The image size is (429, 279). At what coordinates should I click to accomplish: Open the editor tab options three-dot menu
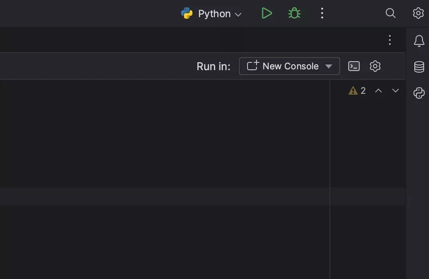click(x=389, y=40)
